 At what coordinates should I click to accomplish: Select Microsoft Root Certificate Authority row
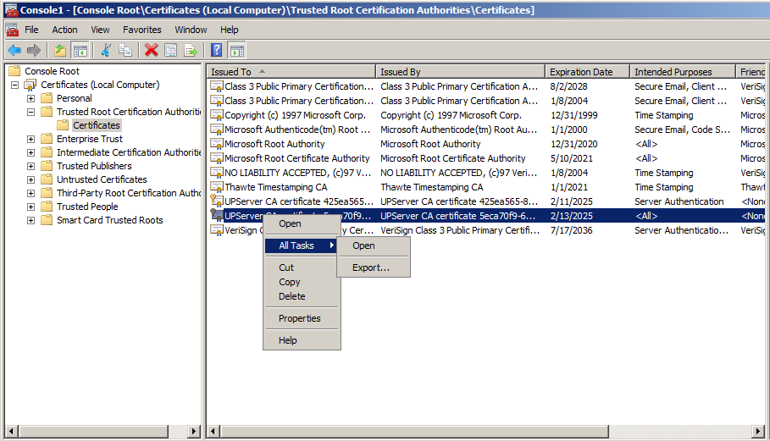pyautogui.click(x=486, y=158)
